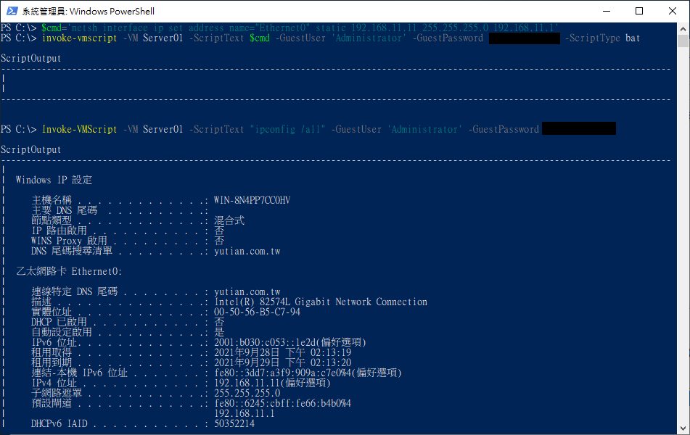Close the Windows PowerShell window

pos(673,11)
